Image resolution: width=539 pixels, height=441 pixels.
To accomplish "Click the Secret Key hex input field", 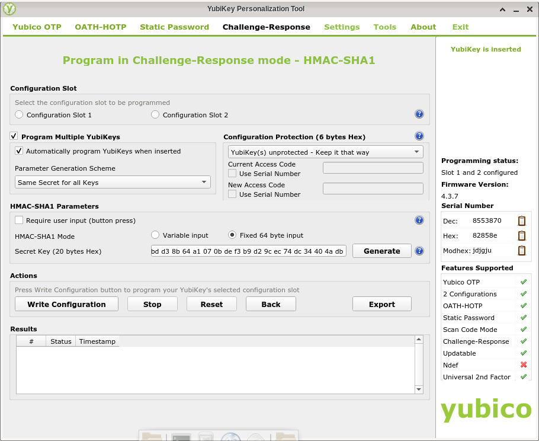I will coord(249,251).
